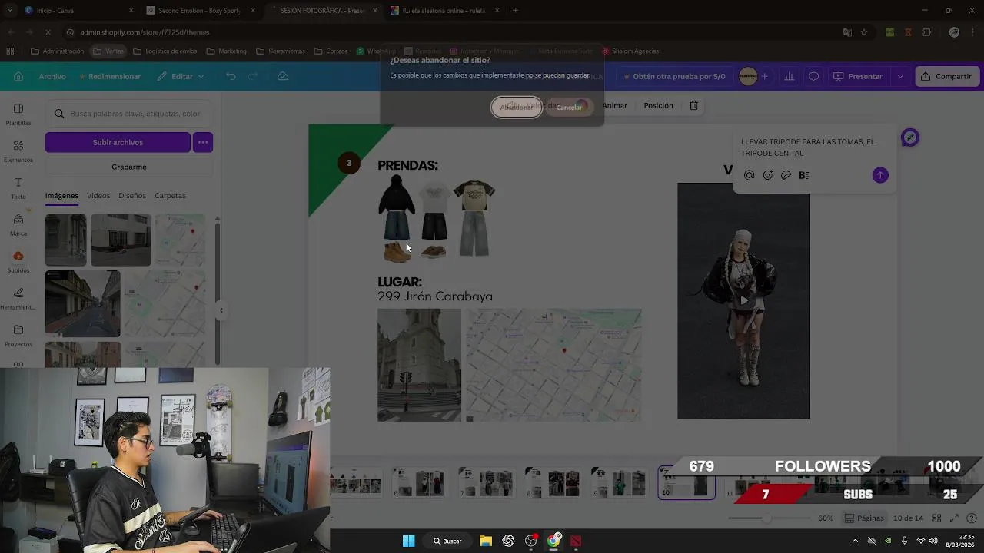Open the comments speech bubble icon
The height and width of the screenshot is (553, 984).
click(814, 76)
